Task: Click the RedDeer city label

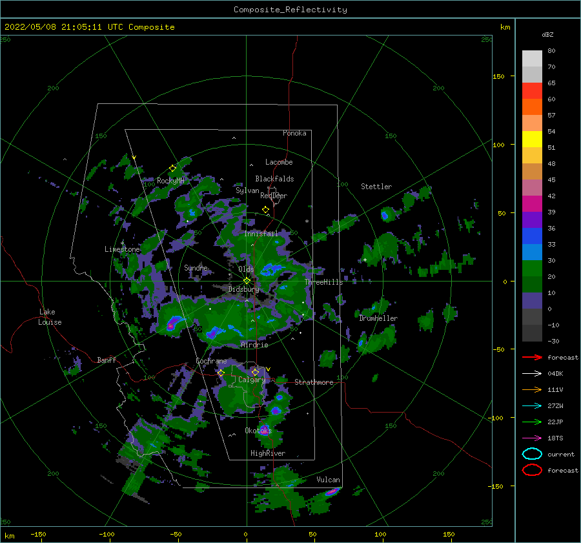Action: click(x=274, y=196)
